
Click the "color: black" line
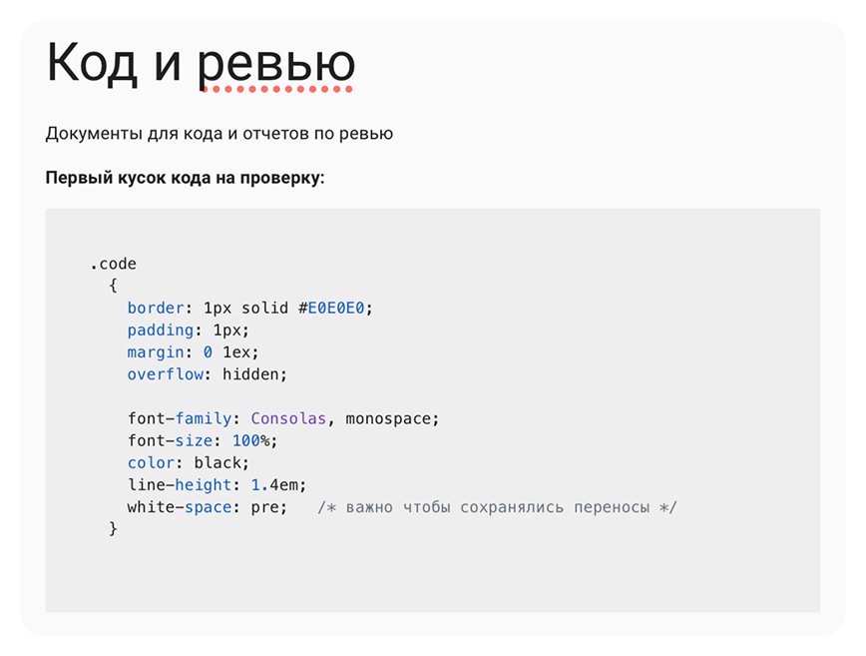[x=189, y=462]
